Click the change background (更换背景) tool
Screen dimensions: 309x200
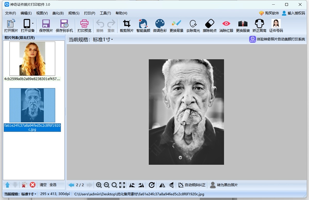pyautogui.click(x=176, y=26)
